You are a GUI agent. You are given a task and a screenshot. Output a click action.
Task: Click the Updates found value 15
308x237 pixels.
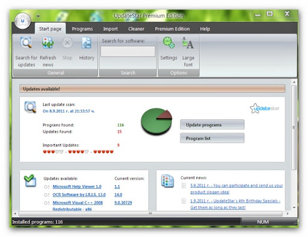point(119,131)
